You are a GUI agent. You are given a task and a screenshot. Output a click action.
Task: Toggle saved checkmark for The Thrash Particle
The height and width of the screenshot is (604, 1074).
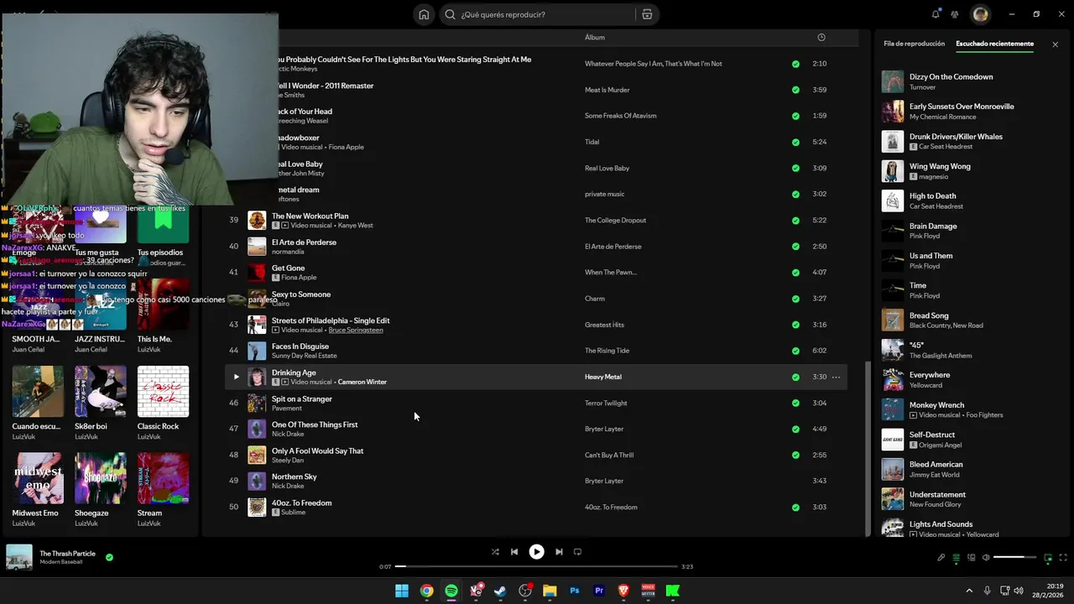click(109, 557)
